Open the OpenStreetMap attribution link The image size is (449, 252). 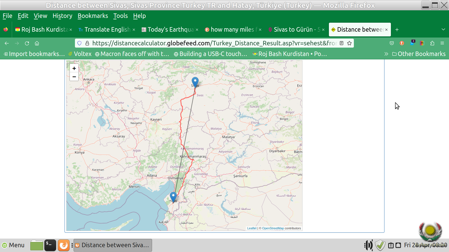[273, 228]
